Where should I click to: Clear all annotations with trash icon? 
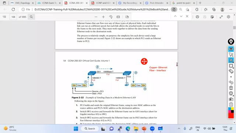[x=231, y=88]
